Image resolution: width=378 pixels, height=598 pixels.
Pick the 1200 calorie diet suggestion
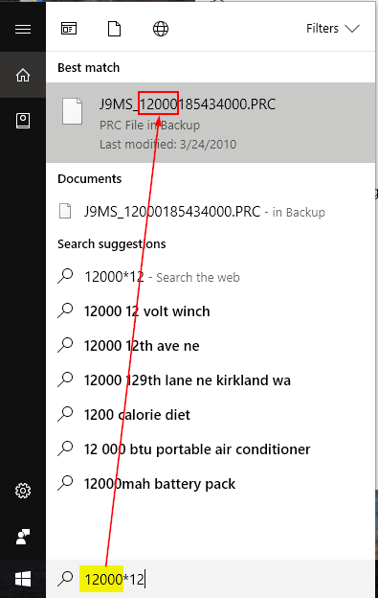211,415
